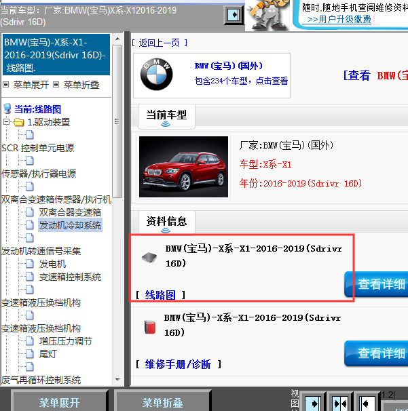The height and width of the screenshot is (411, 408).
Task: Click page icon beside 尾灯
Action: point(30,354)
